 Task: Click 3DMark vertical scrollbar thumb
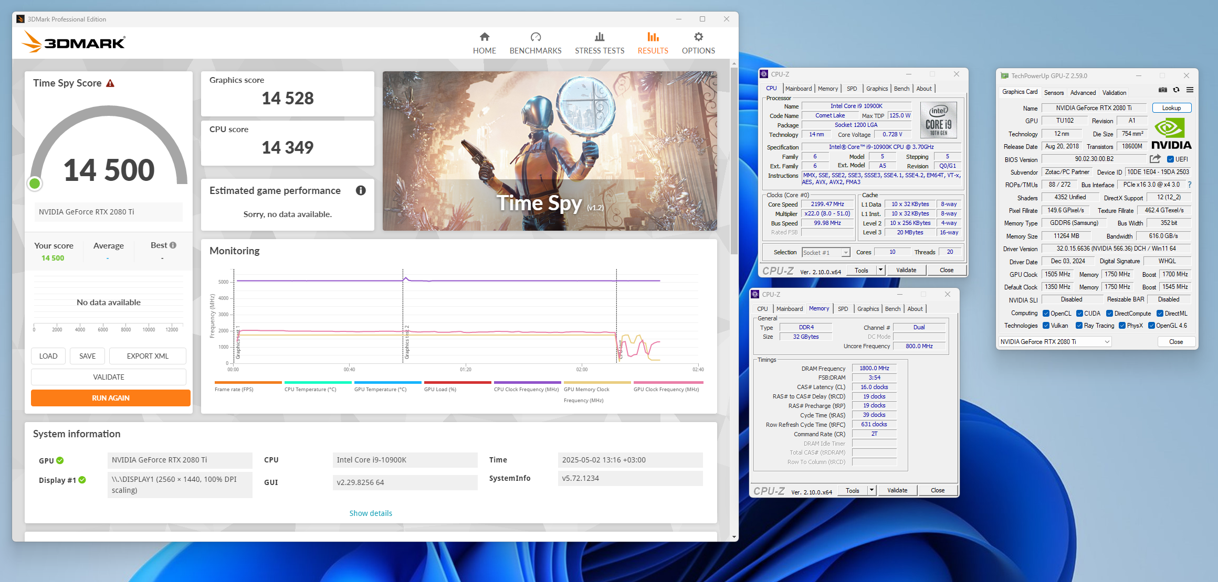click(x=733, y=160)
